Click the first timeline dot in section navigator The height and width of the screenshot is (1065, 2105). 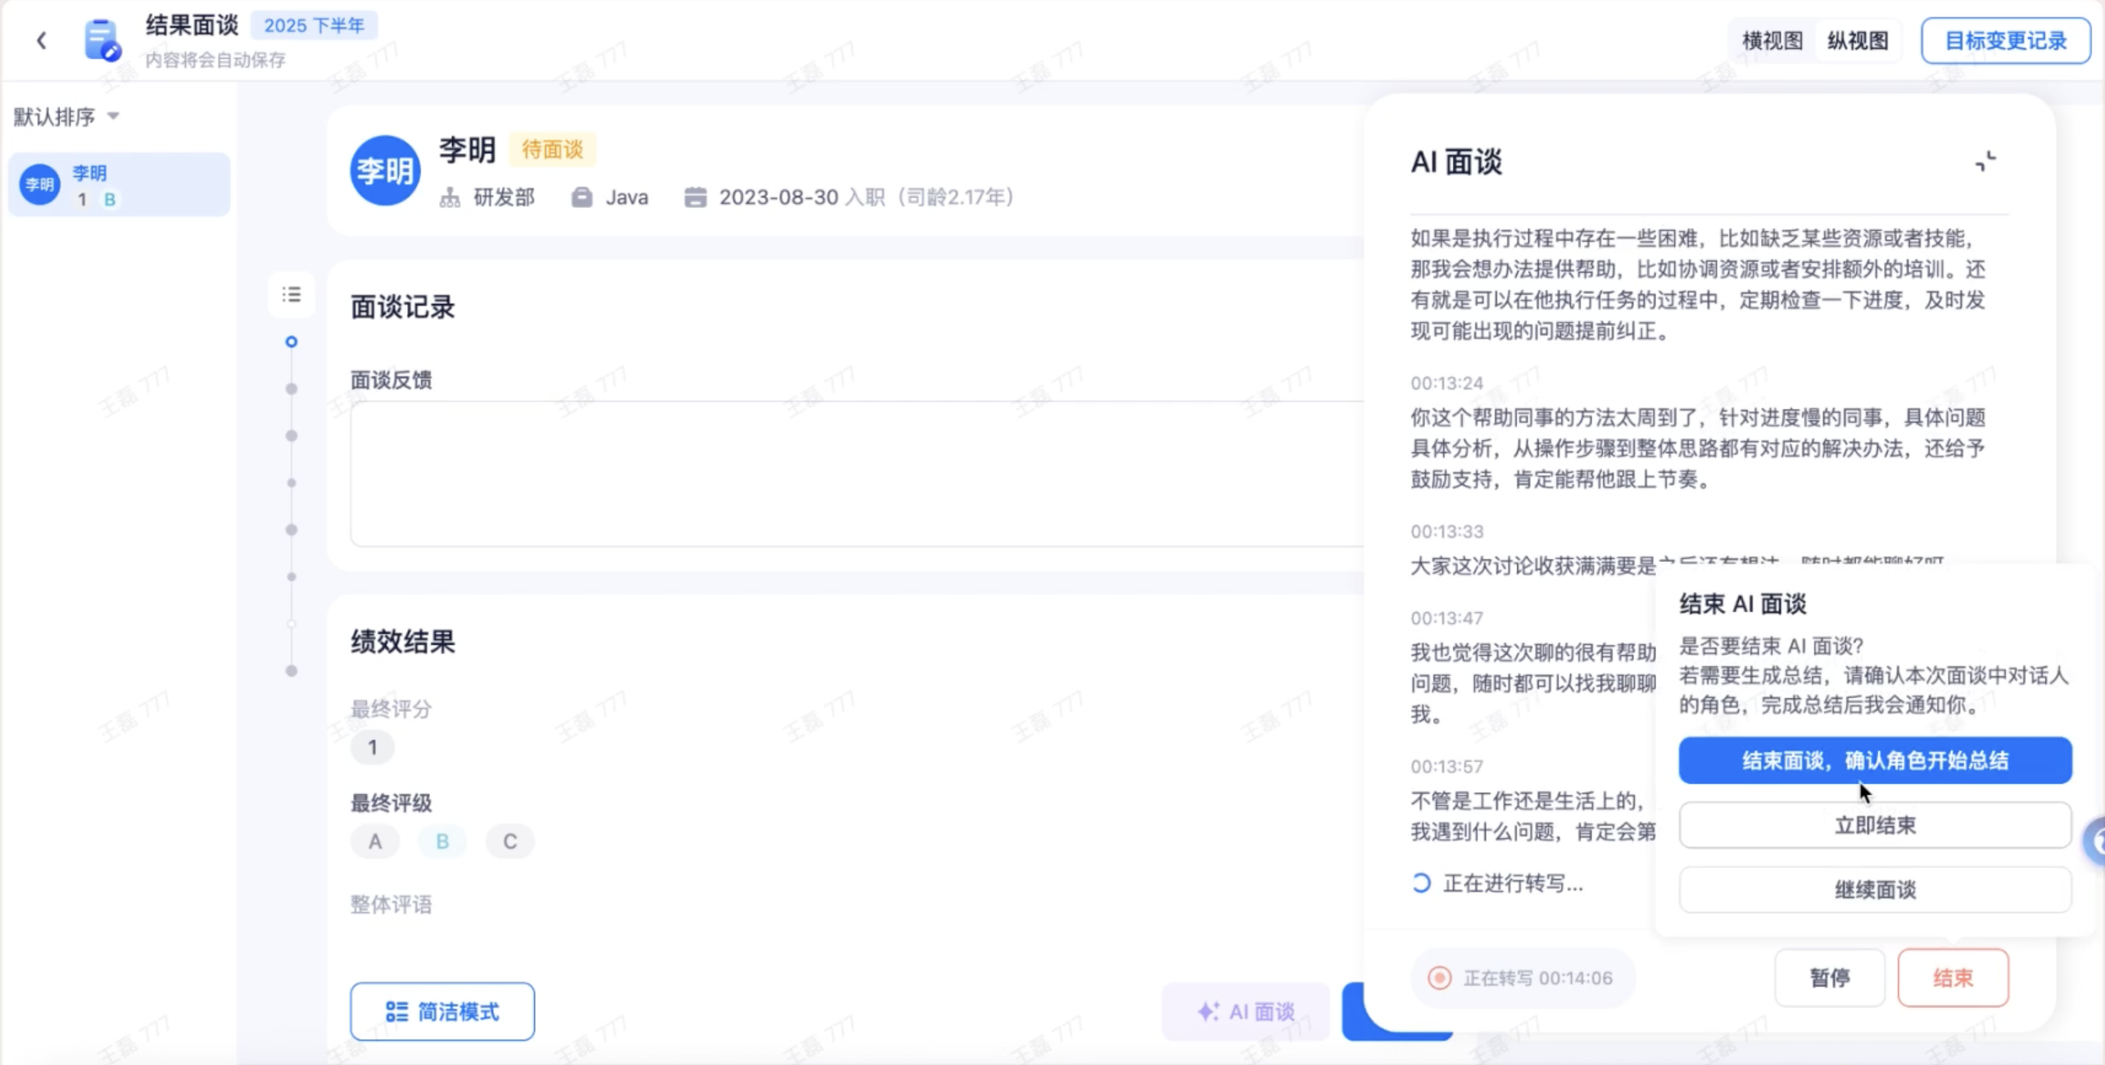(291, 342)
